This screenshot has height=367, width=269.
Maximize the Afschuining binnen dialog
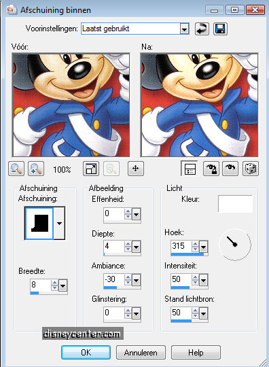(235, 10)
